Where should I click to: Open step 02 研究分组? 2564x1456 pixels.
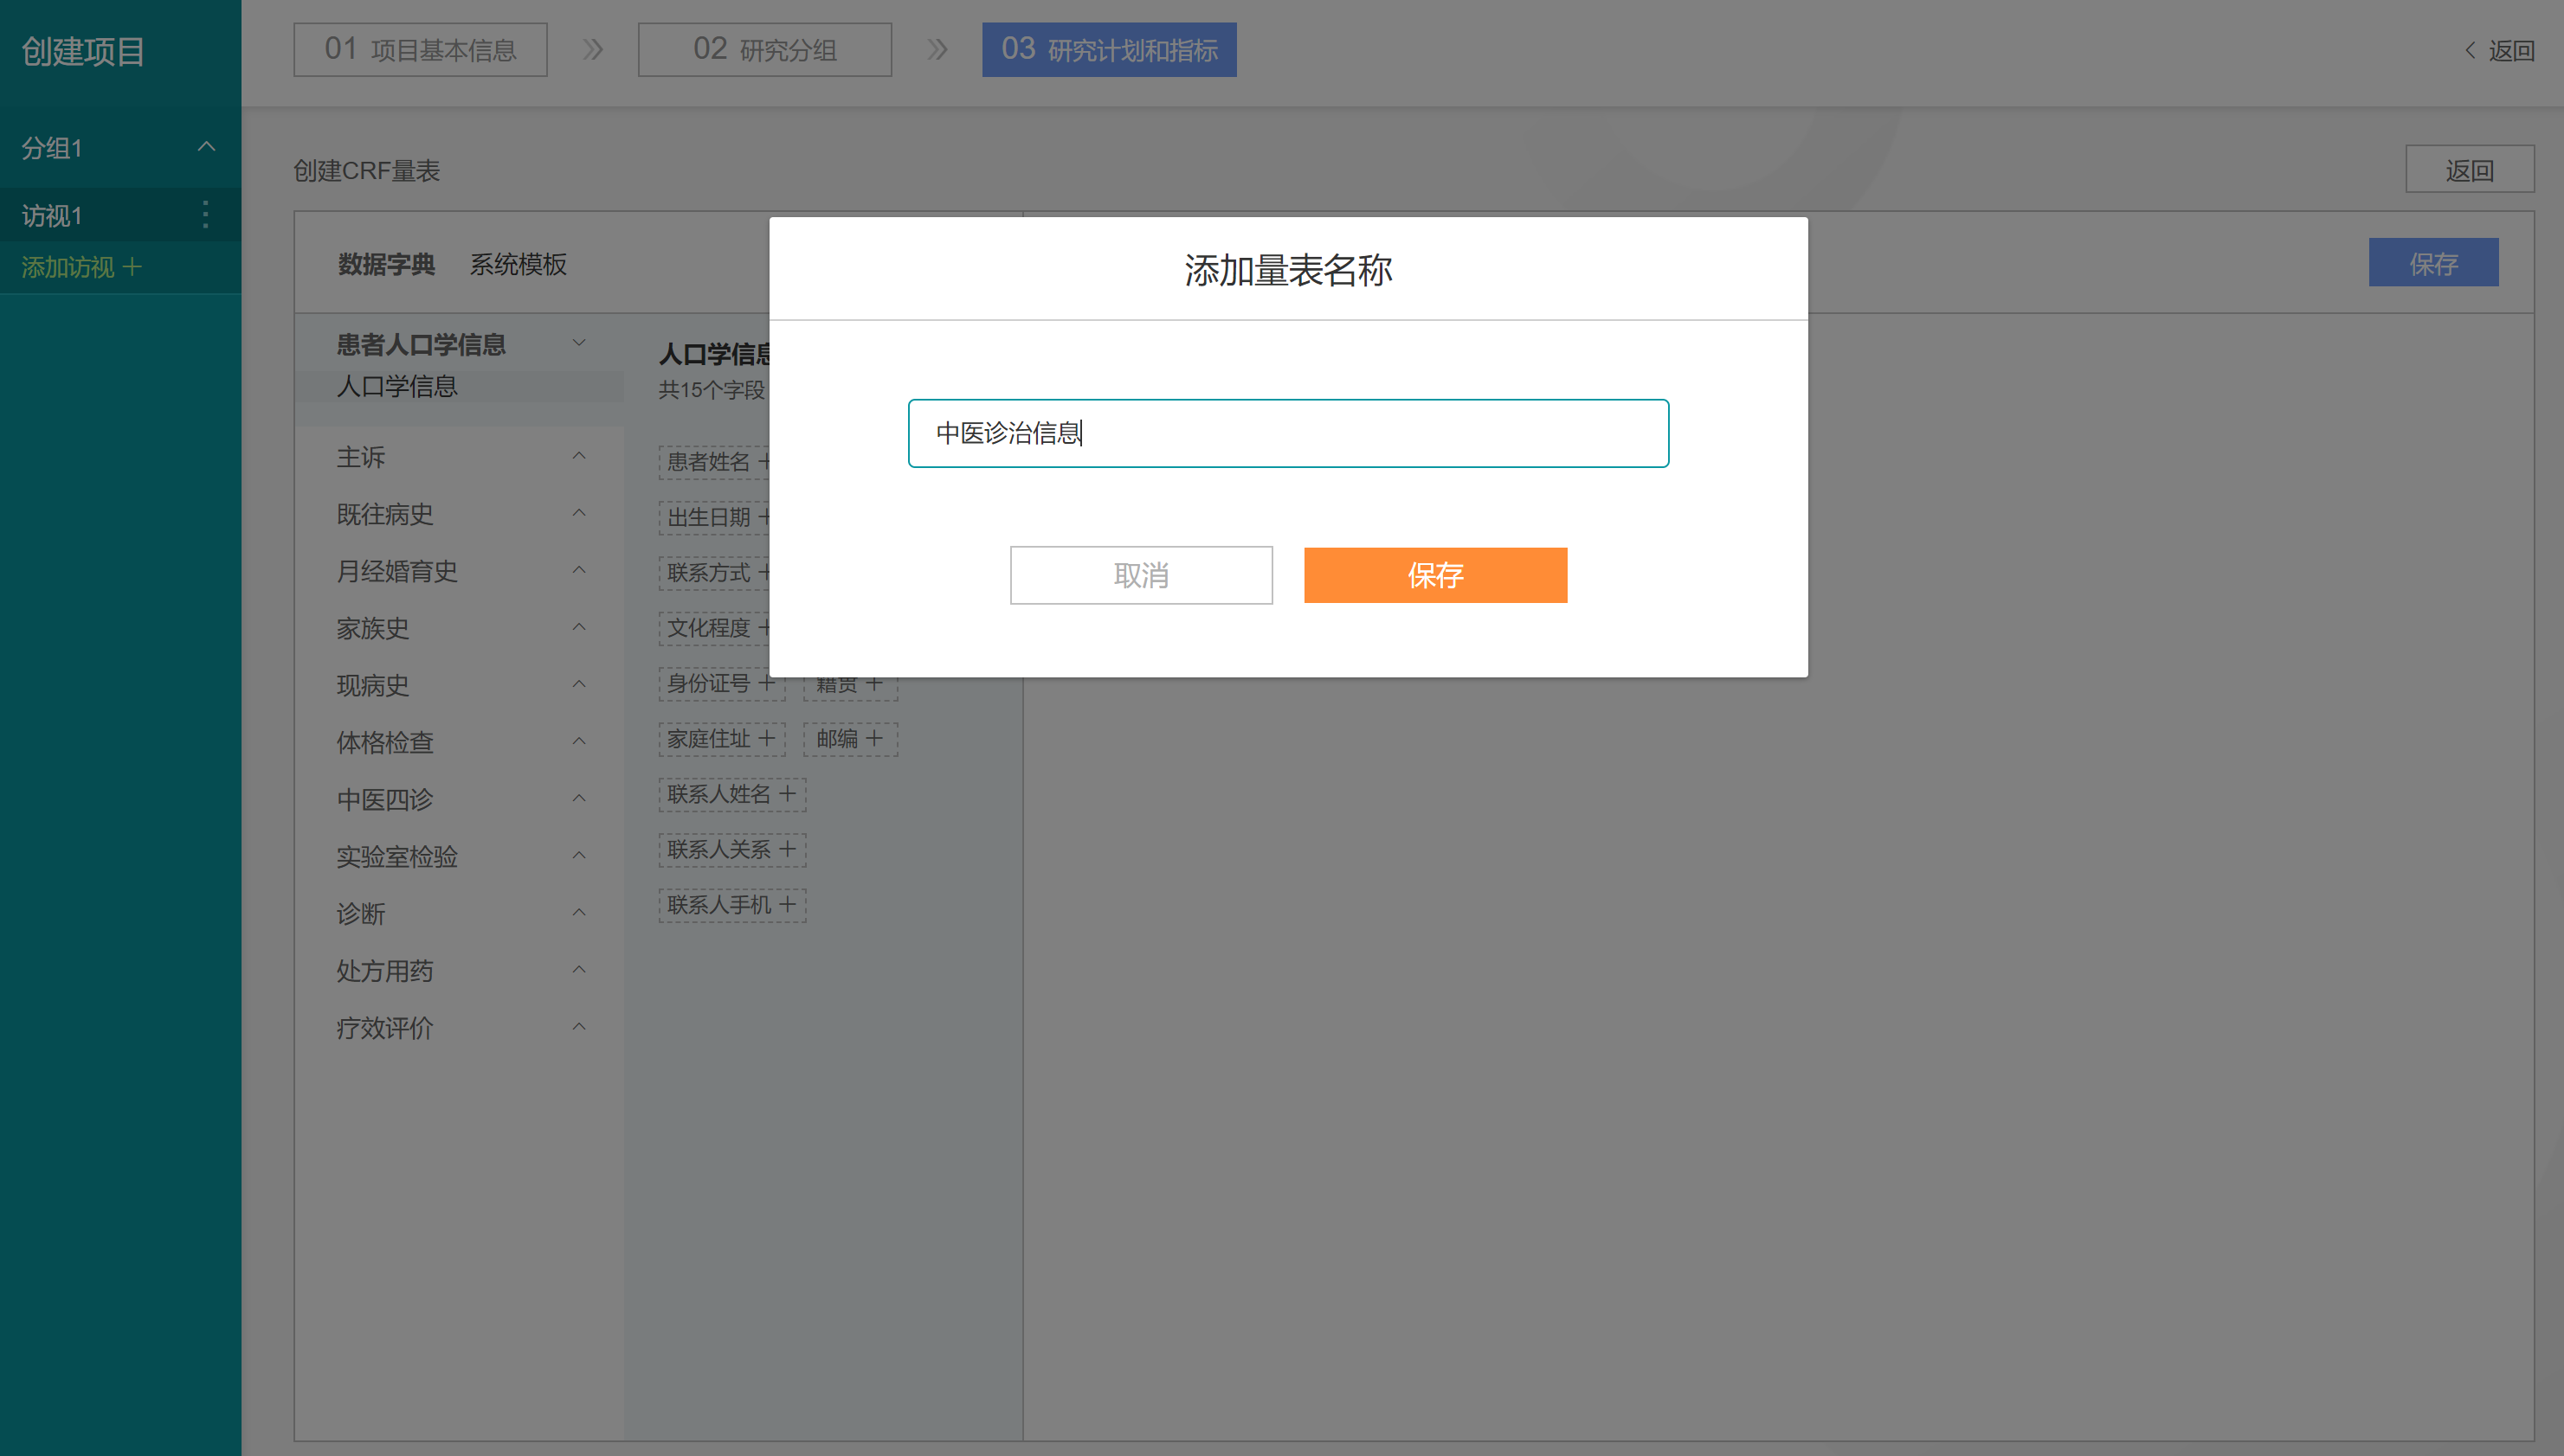click(x=764, y=50)
